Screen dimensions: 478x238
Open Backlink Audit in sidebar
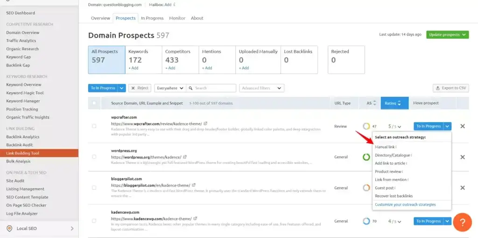point(20,145)
